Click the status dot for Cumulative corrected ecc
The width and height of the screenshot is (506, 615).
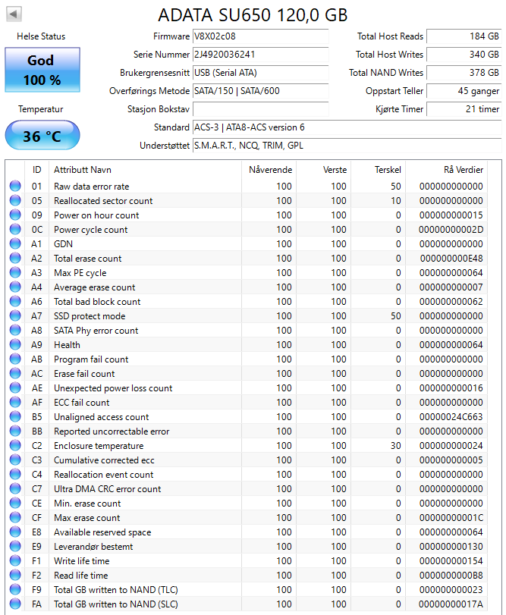(15, 460)
